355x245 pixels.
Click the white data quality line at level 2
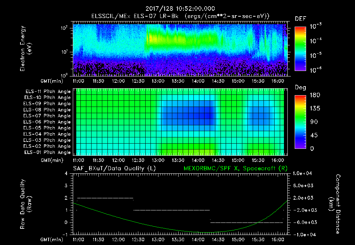pos(105,198)
